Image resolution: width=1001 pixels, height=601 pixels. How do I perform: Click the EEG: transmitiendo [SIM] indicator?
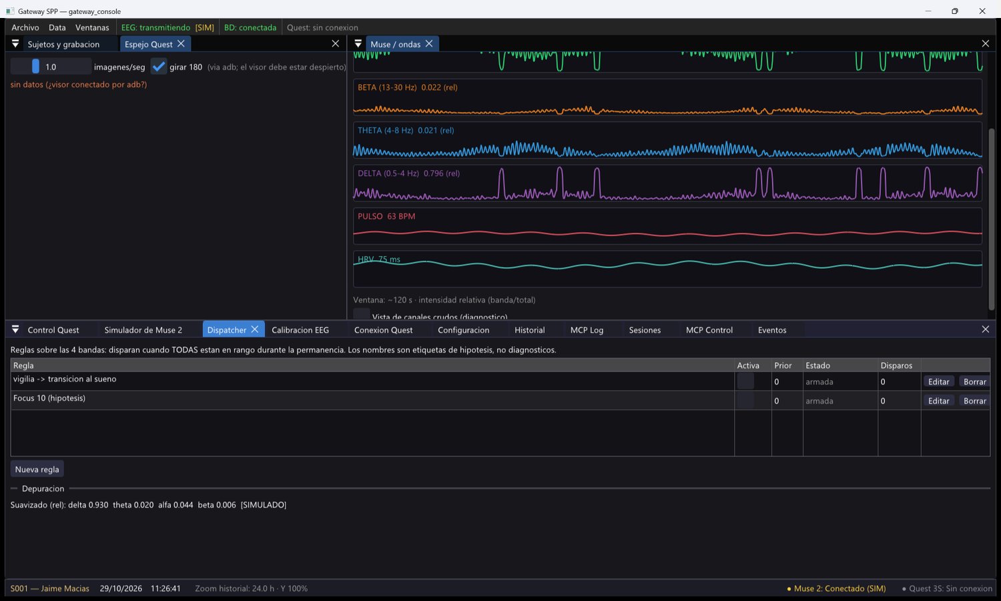tap(168, 27)
